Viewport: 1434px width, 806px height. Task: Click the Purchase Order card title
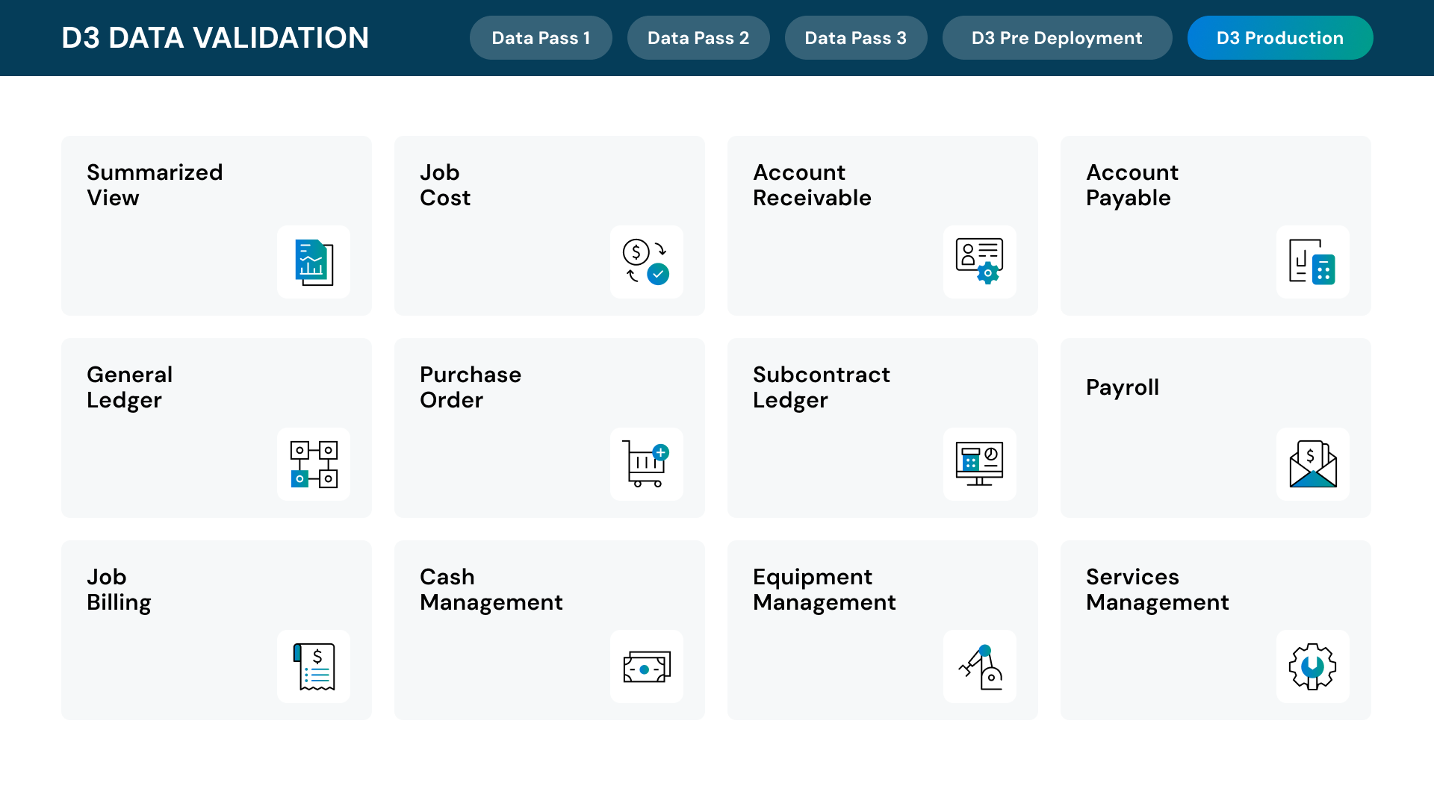pyautogui.click(x=471, y=387)
